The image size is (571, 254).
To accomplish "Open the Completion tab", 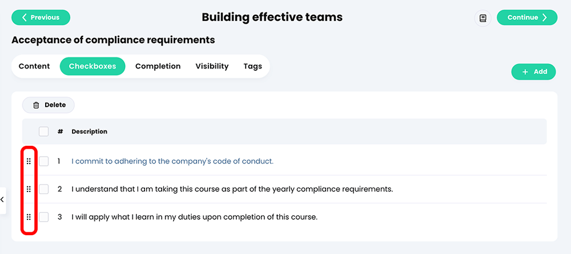I will (x=158, y=66).
